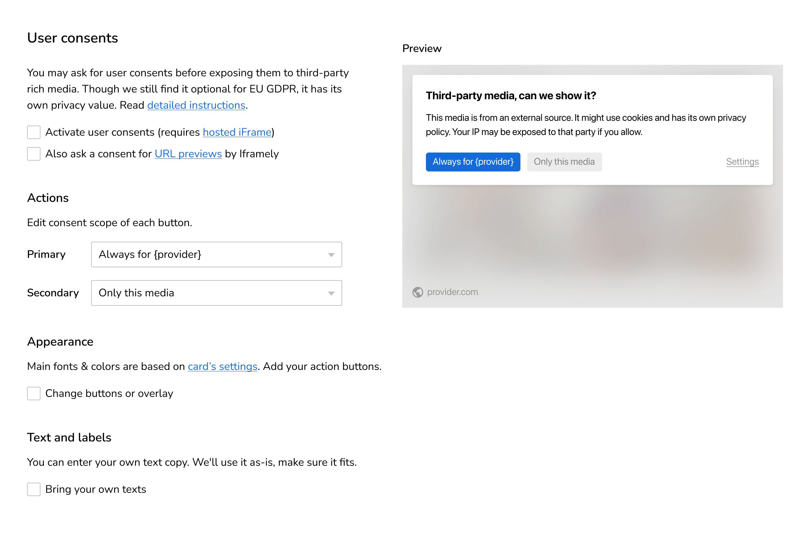
Task: Click the 'Only this media' secondary button
Action: [x=564, y=162]
